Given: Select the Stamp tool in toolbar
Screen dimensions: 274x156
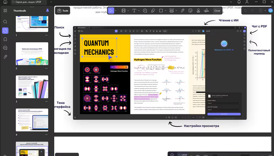Looking at the screenshot, I should click(198, 10).
